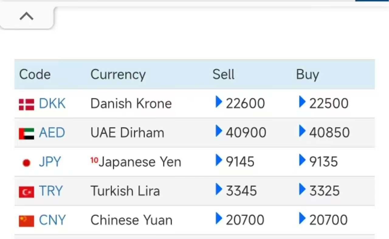389x239 pixels.
Task: Open the DKK currency code link
Action: click(52, 104)
